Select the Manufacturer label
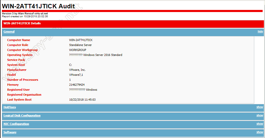Screen dimensions: 265x138 click(17, 70)
